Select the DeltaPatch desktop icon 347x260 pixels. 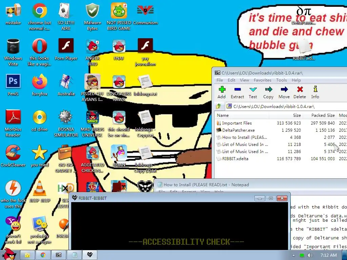pyautogui.click(x=304, y=15)
